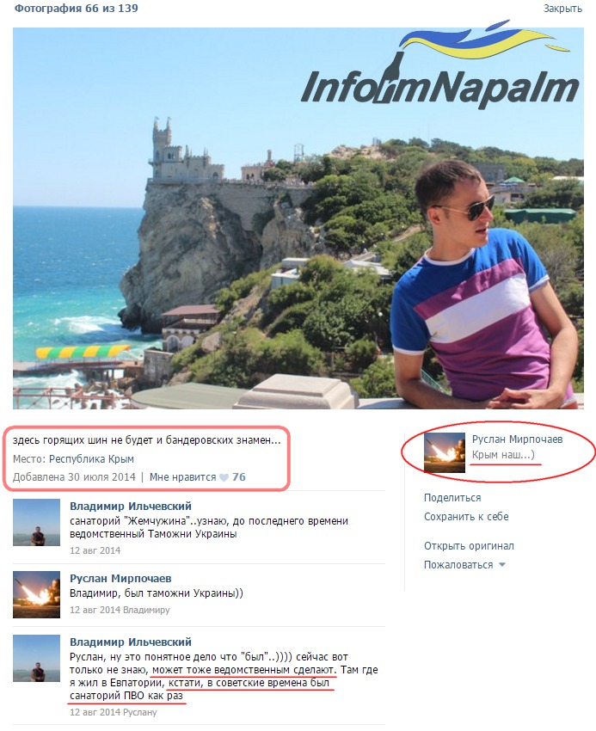
Task: Click the main photo to advance
Action: pos(298,218)
